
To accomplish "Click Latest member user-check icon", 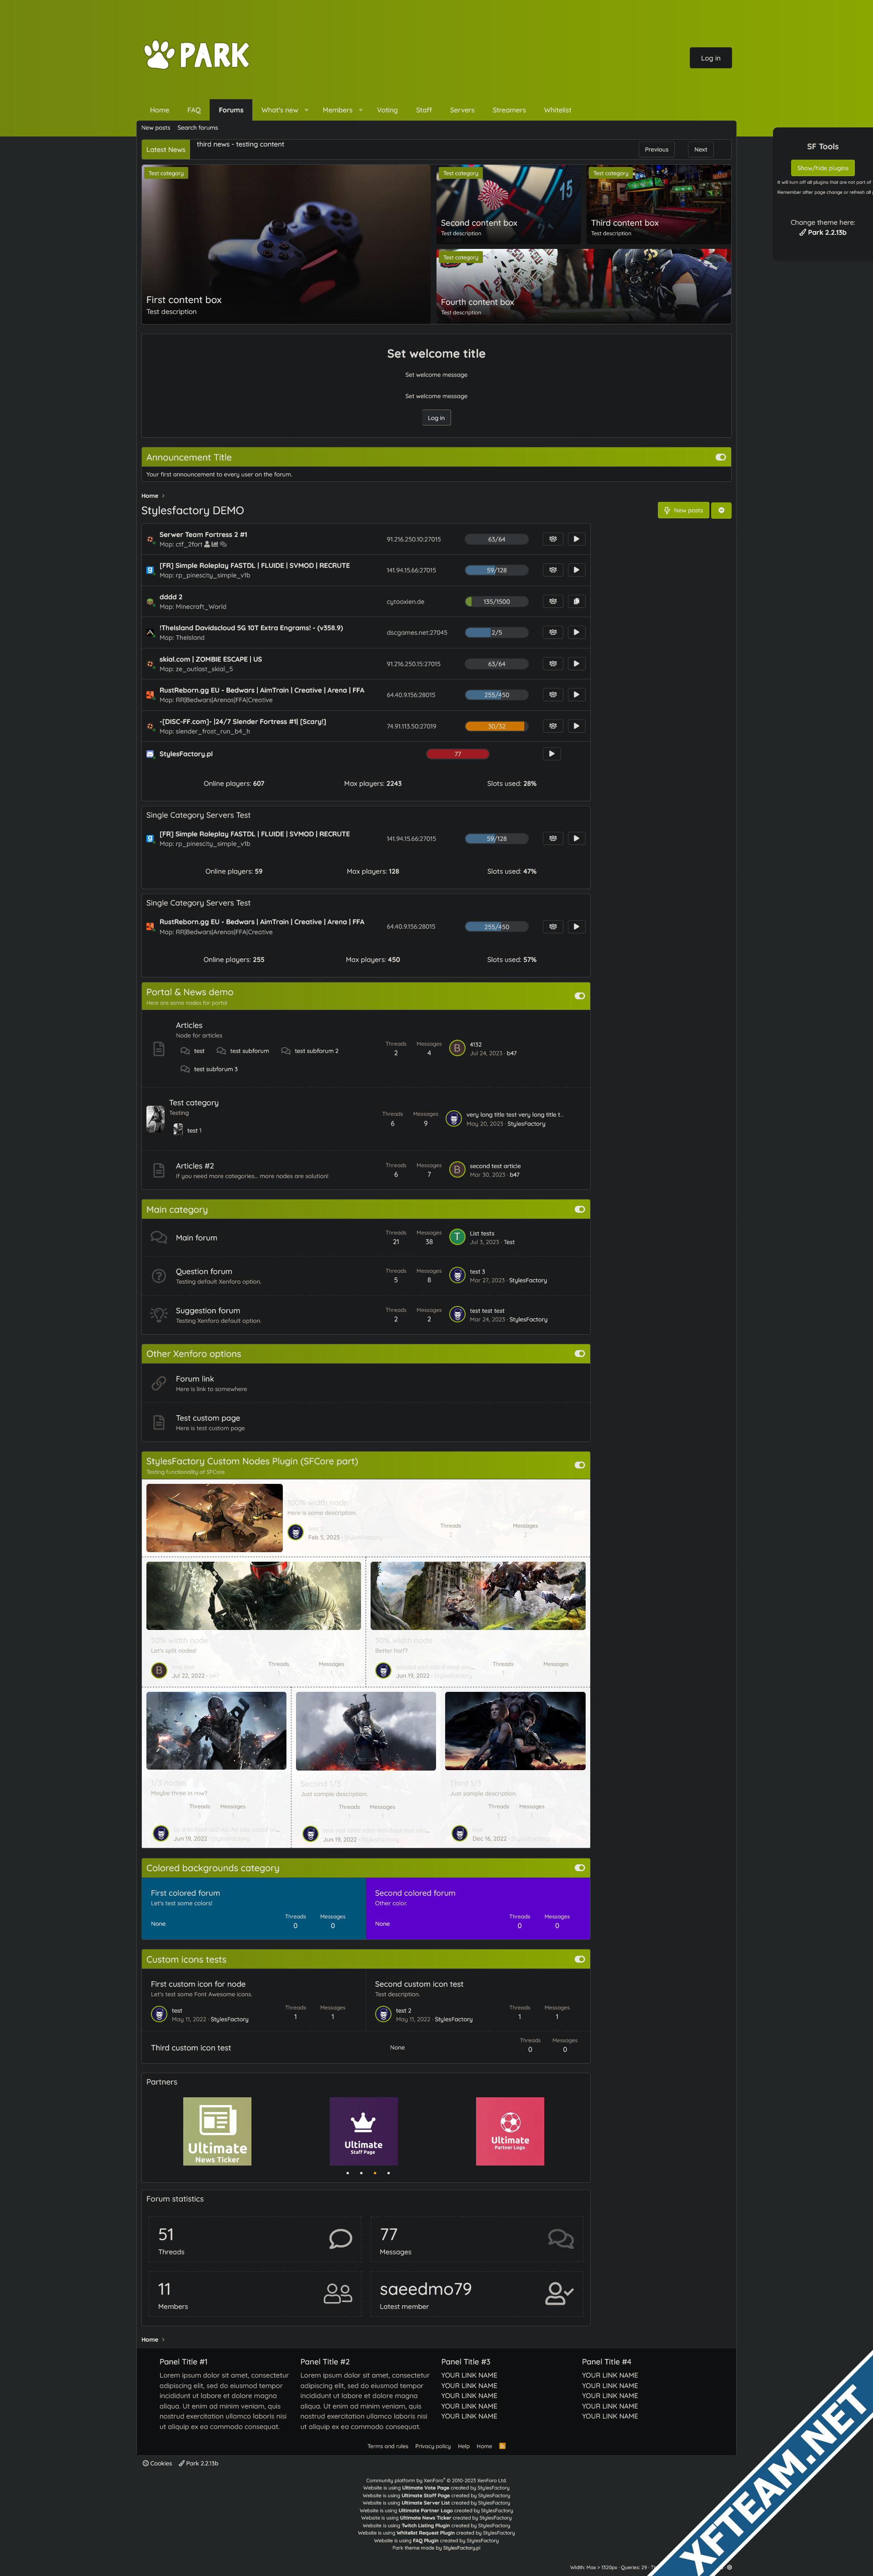I will 559,2294.
